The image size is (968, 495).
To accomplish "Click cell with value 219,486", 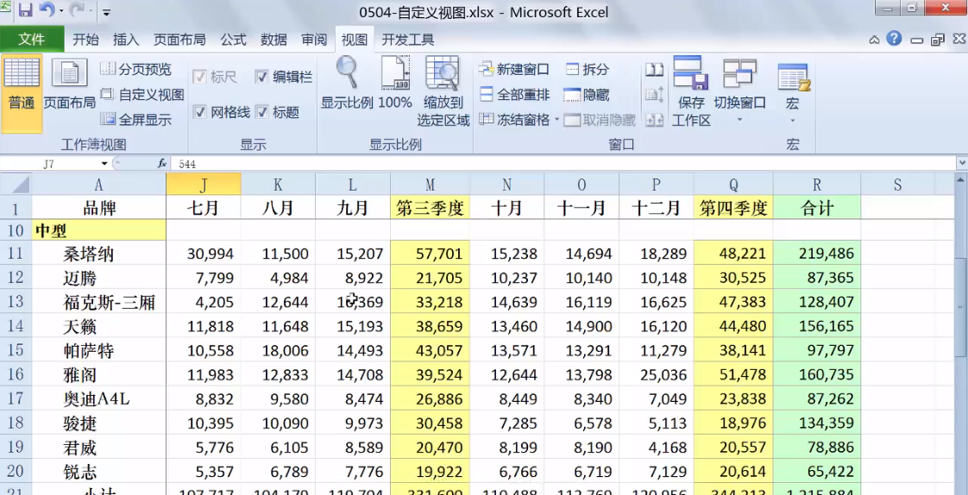I will pos(817,254).
